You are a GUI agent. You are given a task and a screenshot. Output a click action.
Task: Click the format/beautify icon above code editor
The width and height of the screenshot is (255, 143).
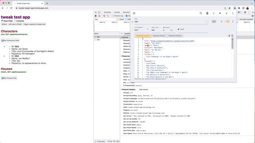[229, 36]
